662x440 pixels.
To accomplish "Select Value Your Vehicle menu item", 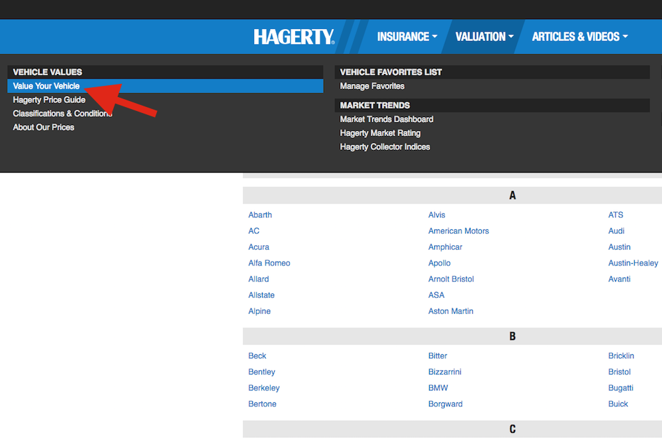I will click(165, 86).
